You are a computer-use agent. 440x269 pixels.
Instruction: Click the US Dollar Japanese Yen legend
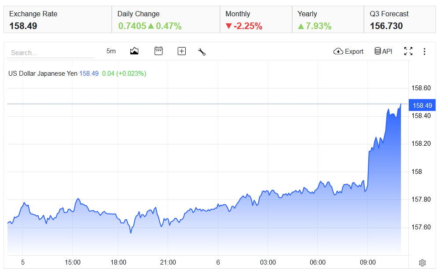[x=43, y=74]
